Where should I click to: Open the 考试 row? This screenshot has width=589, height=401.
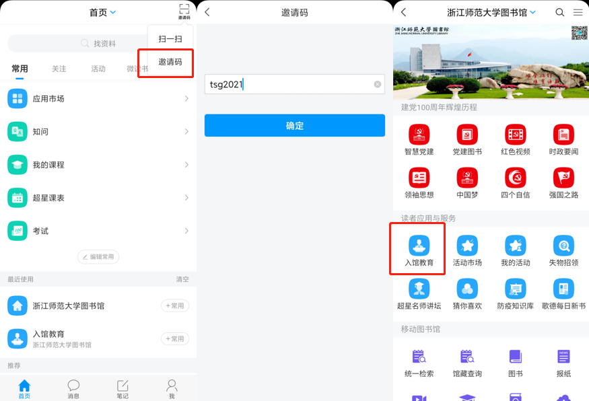(98, 231)
